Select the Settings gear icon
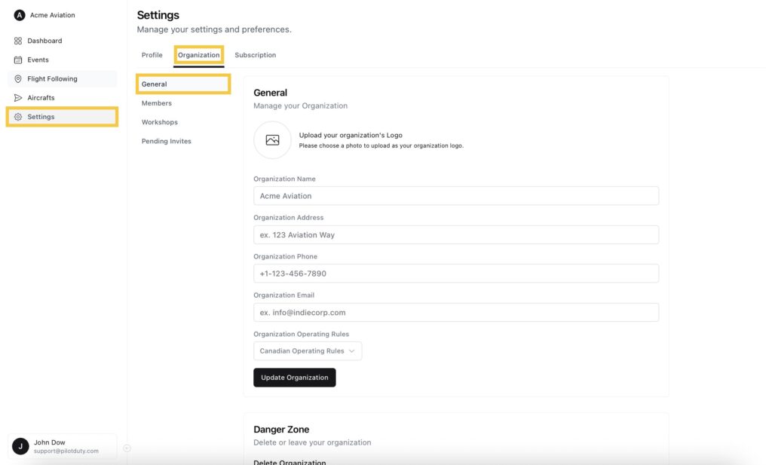 coord(17,116)
